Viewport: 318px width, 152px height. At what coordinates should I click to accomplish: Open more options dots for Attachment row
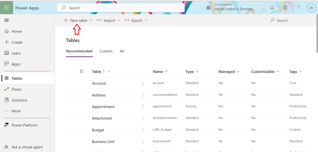pos(143,118)
